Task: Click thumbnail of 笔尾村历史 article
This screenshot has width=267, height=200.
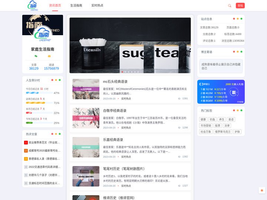Action: click(86, 176)
